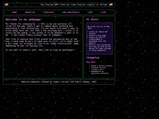This screenshot has width=159, height=119.
Task: Click the sandwich icon left of the marquee
Action: coord(6,5)
